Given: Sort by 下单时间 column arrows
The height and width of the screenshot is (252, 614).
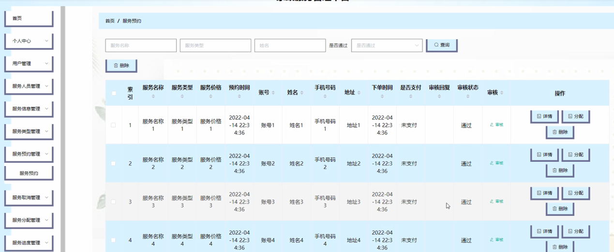Looking at the screenshot, I should [x=382, y=97].
